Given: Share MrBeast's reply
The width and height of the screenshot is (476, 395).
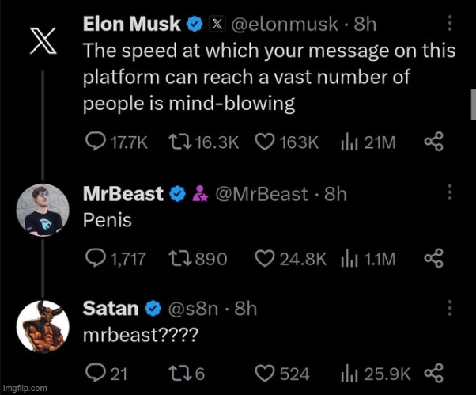Looking at the screenshot, I should click(x=434, y=258).
